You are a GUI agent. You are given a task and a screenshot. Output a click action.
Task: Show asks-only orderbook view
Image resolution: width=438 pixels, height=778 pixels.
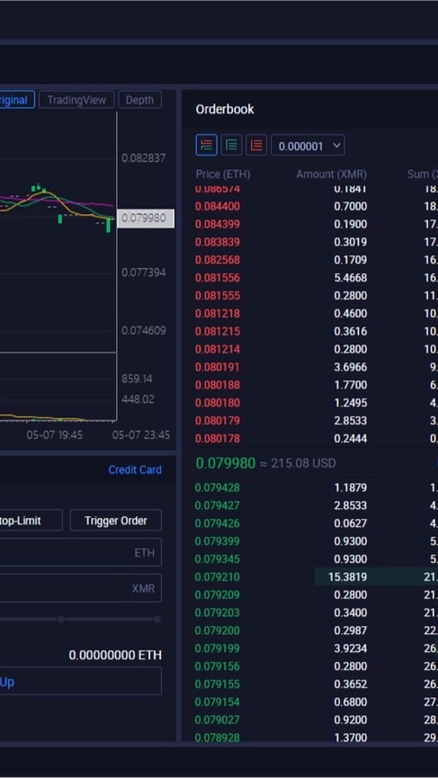pos(256,146)
